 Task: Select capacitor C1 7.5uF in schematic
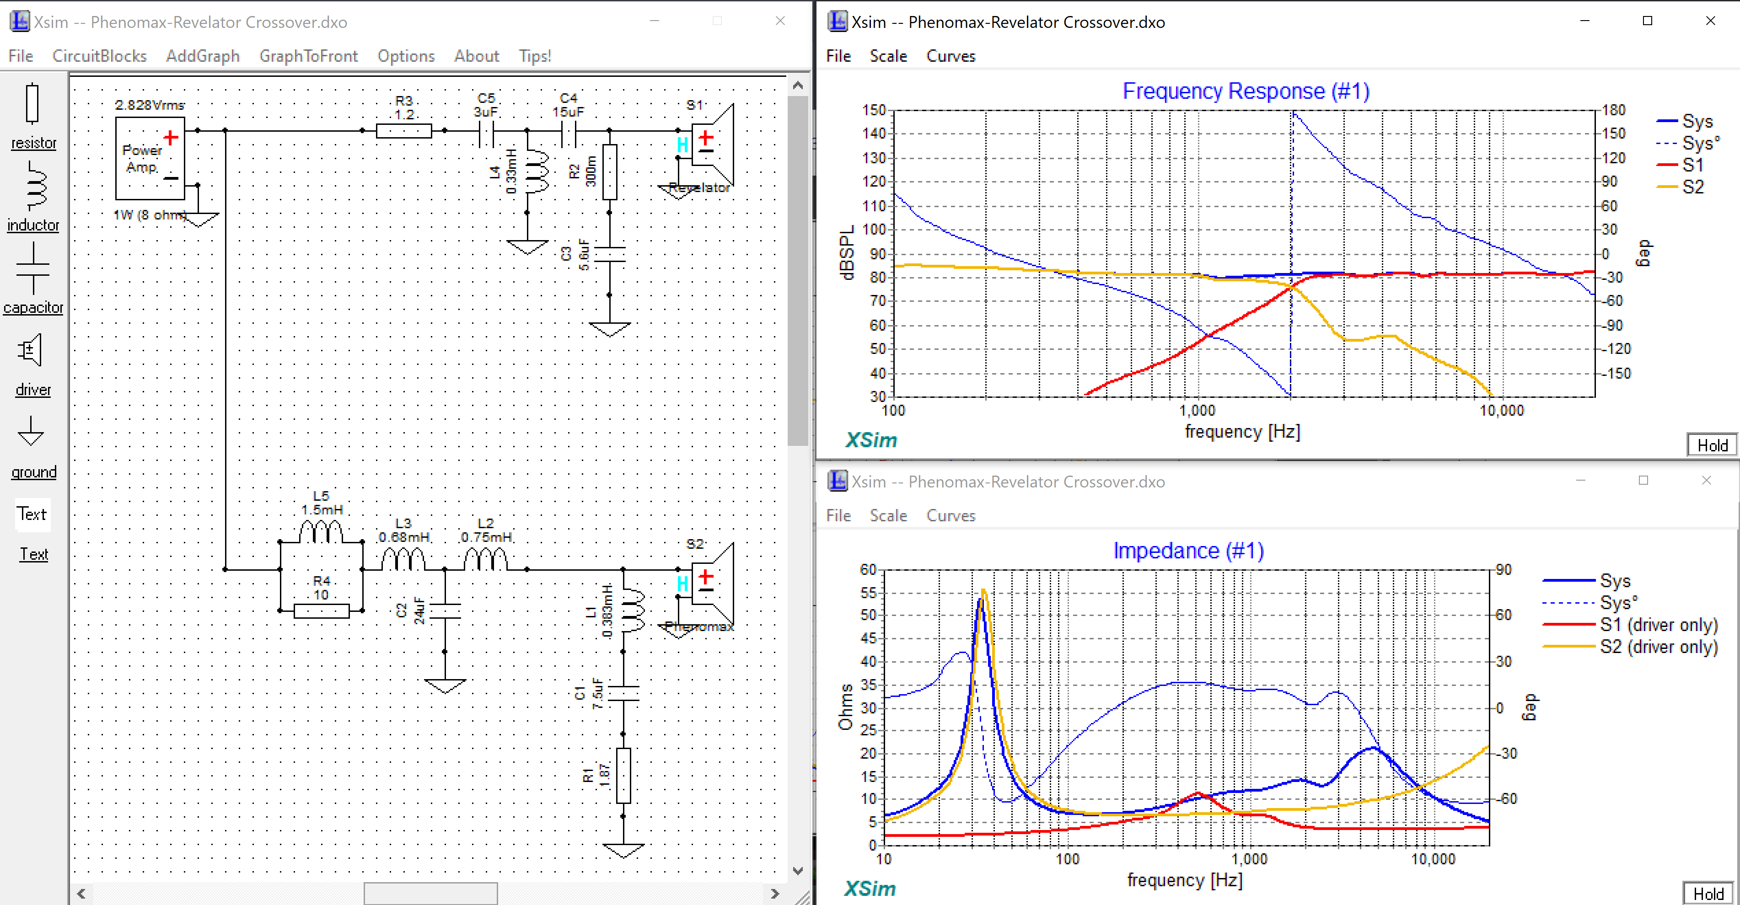(623, 694)
